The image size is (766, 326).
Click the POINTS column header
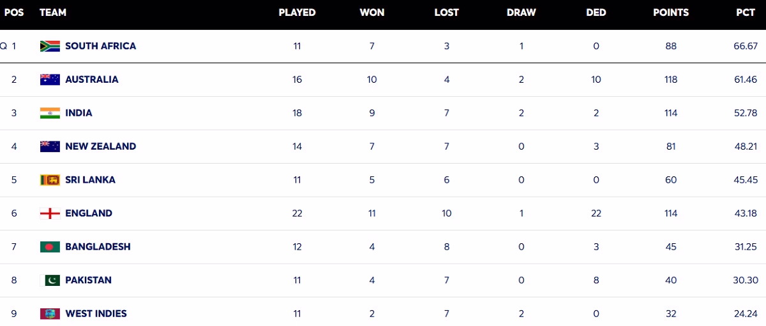pyautogui.click(x=670, y=13)
